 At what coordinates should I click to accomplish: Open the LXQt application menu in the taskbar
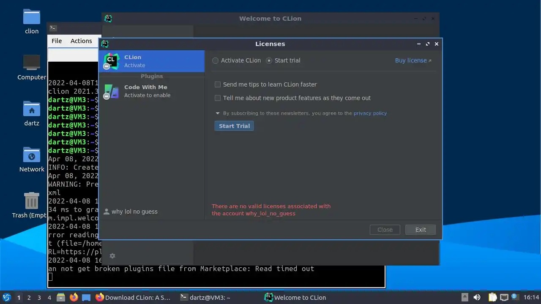(7, 297)
